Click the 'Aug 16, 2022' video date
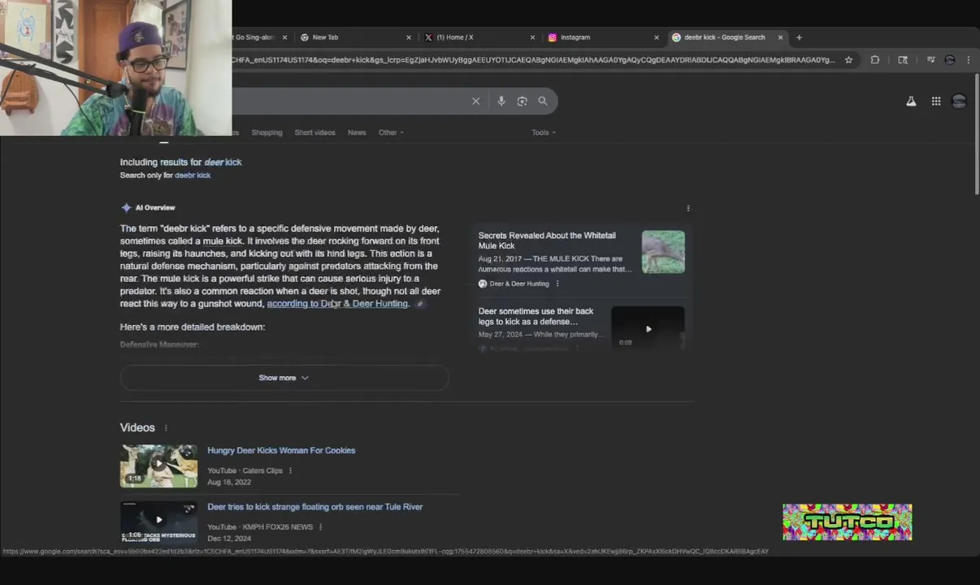Image resolution: width=980 pixels, height=585 pixels. pos(229,483)
